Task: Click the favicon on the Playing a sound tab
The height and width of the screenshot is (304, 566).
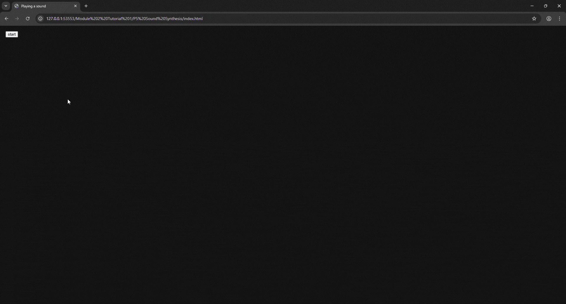Action: [x=17, y=6]
